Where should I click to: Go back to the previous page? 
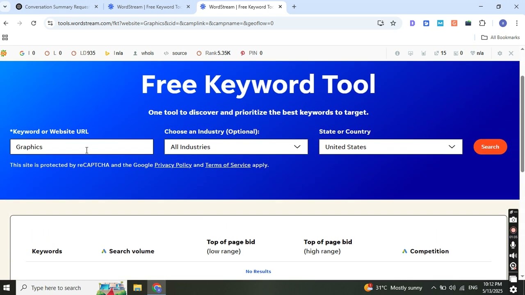tap(6, 23)
